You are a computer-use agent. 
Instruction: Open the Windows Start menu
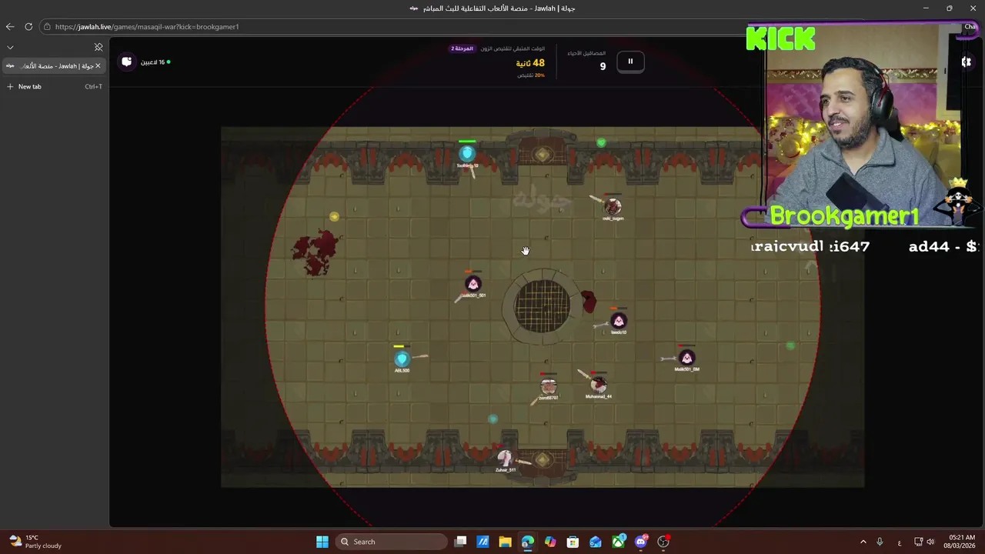click(322, 542)
